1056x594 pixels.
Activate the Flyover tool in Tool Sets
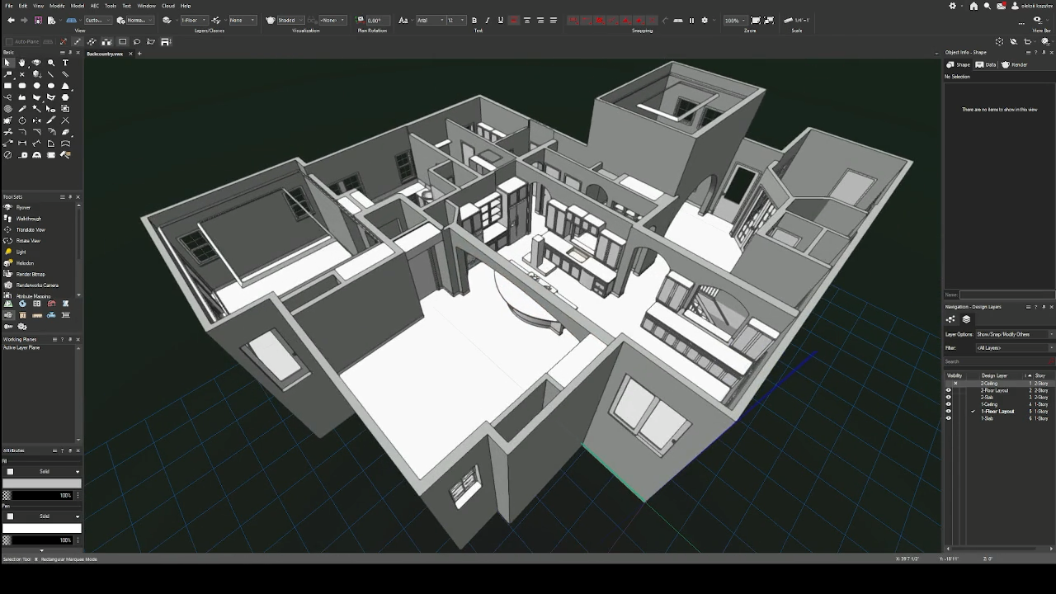coord(23,207)
